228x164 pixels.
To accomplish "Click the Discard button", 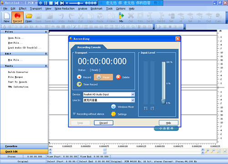I will point(104,123).
